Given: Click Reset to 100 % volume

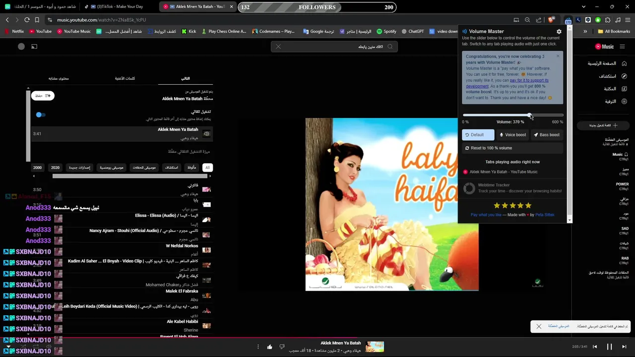Looking at the screenshot, I should [513, 148].
